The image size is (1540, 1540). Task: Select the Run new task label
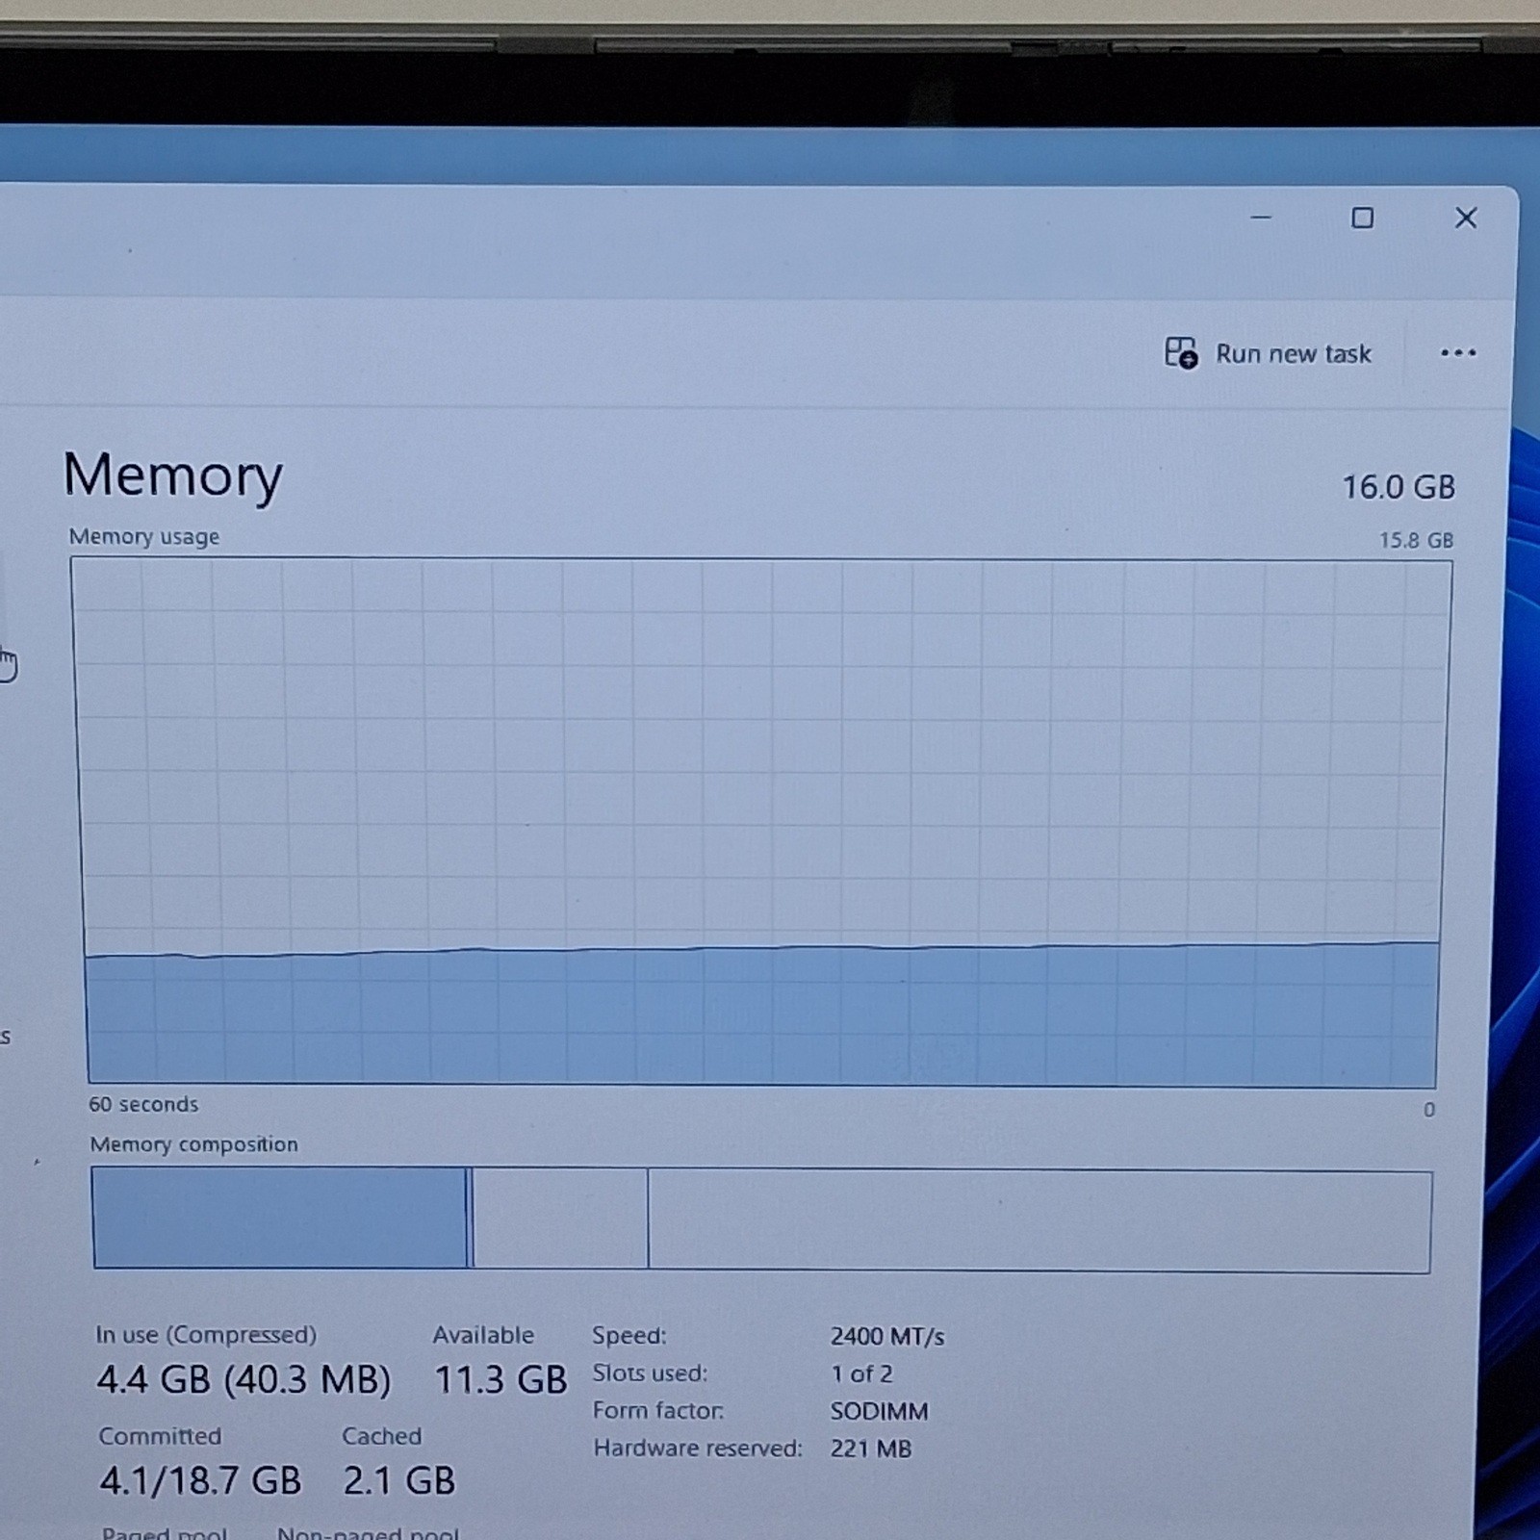1293,354
